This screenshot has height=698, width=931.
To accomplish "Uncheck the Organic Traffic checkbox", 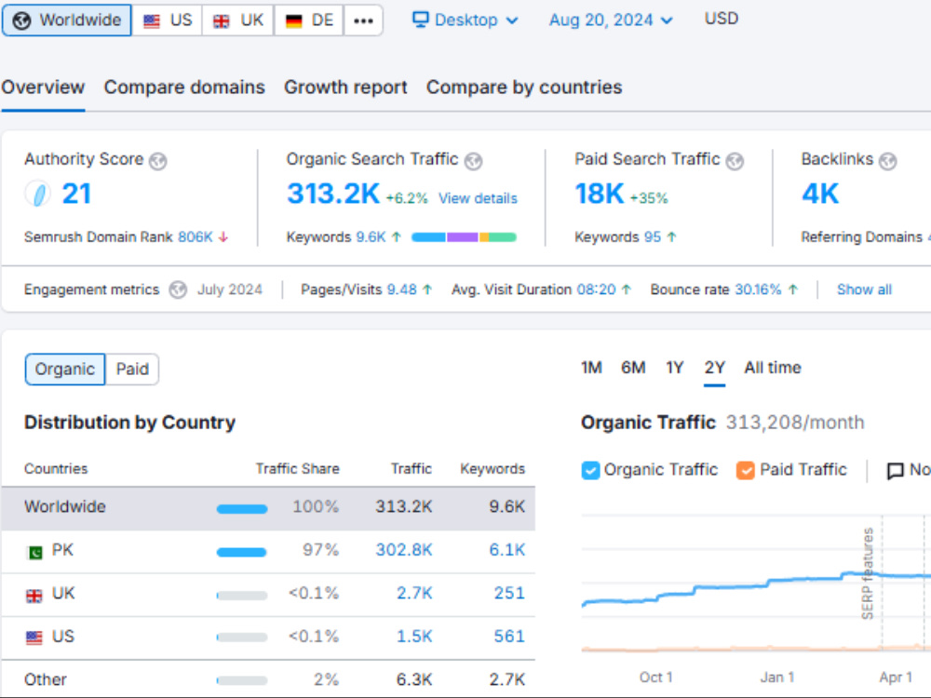I will pos(590,470).
